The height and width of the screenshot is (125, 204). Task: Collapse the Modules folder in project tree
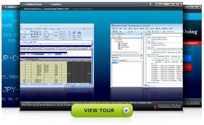point(115,41)
